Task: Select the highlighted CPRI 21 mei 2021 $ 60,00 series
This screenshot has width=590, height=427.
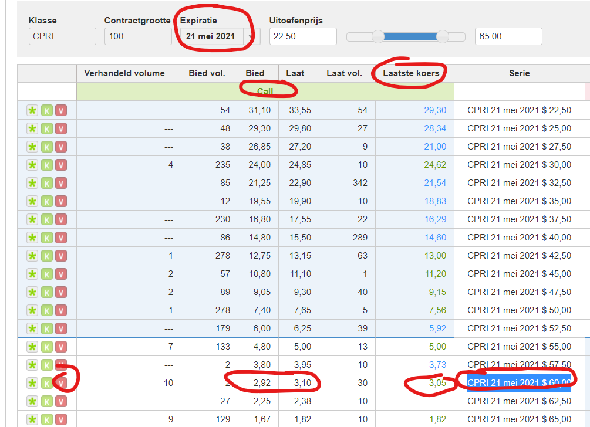Action: point(519,383)
